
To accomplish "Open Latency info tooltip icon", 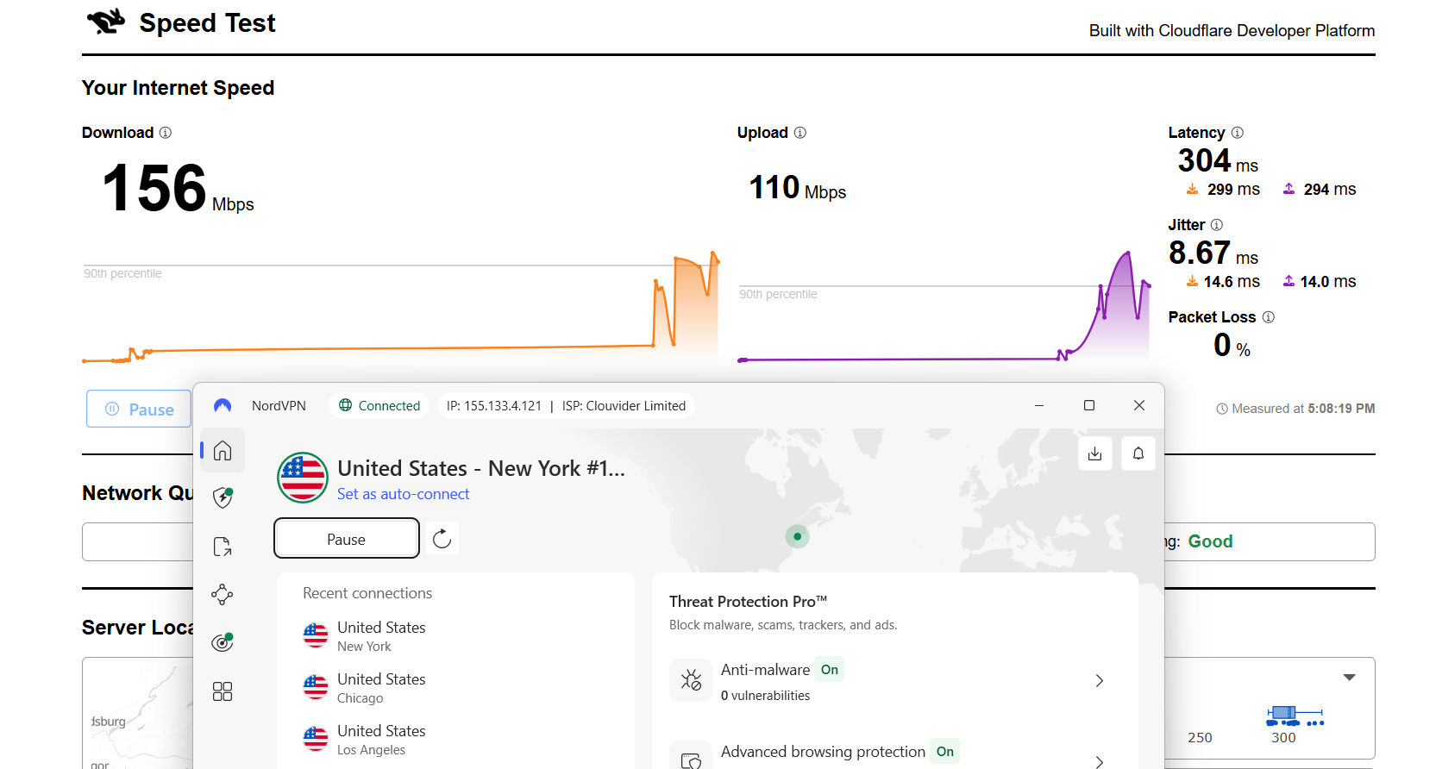I will pyautogui.click(x=1238, y=133).
